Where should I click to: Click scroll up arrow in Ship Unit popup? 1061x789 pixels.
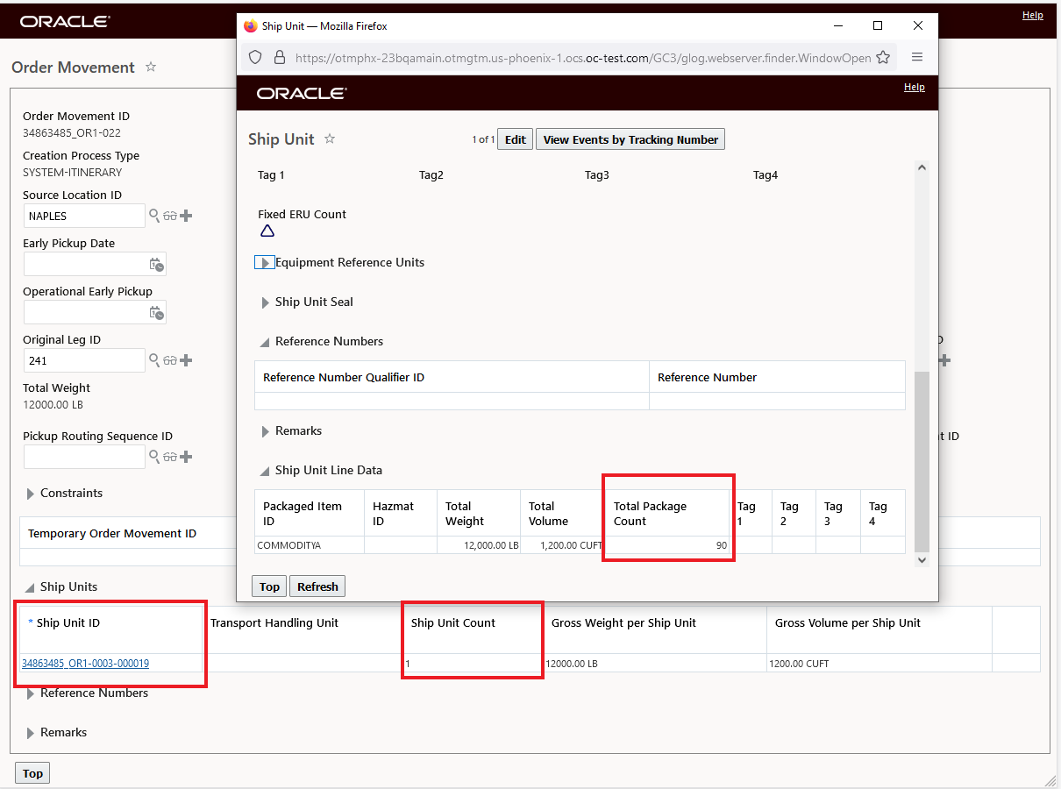(922, 167)
